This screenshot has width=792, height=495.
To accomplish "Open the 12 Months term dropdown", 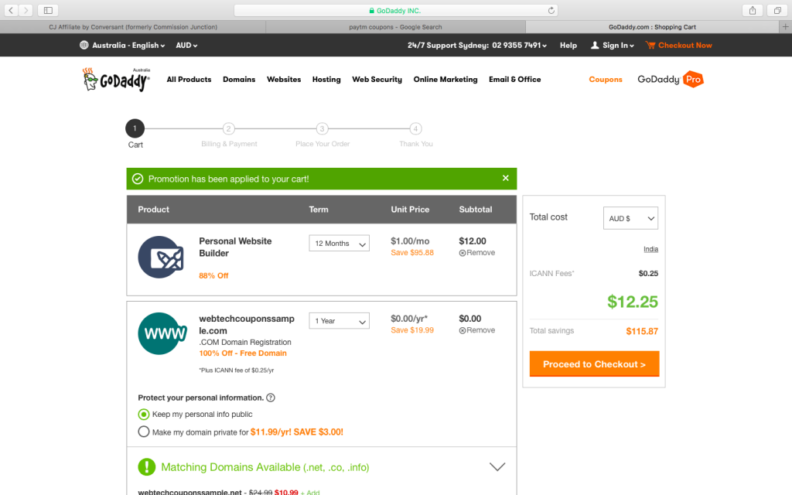I will (339, 244).
